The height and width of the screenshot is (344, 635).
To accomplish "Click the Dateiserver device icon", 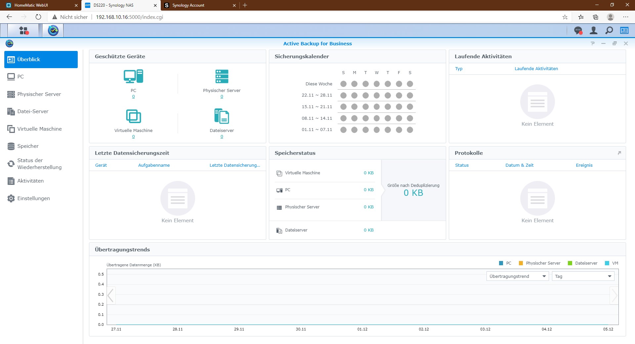I will tap(222, 116).
